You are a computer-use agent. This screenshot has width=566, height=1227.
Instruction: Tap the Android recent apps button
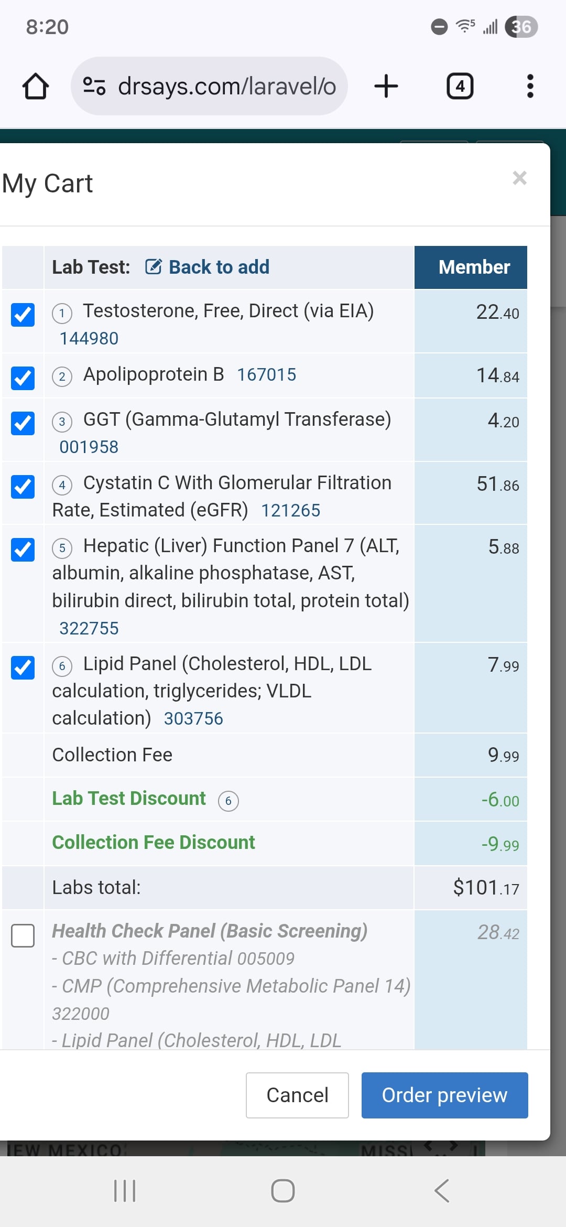pyautogui.click(x=125, y=1191)
